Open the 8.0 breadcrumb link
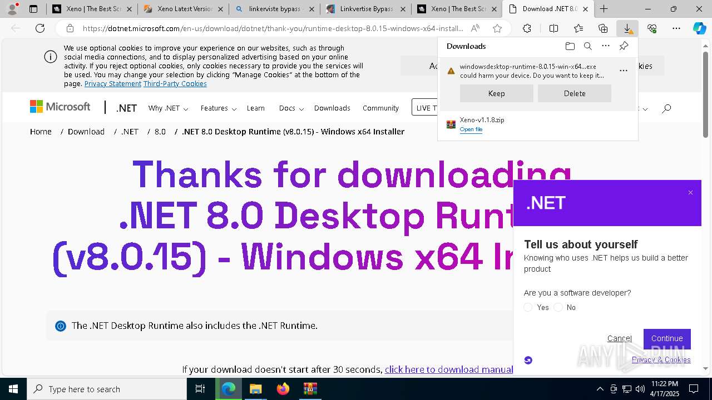This screenshot has height=400, width=712. 160,131
